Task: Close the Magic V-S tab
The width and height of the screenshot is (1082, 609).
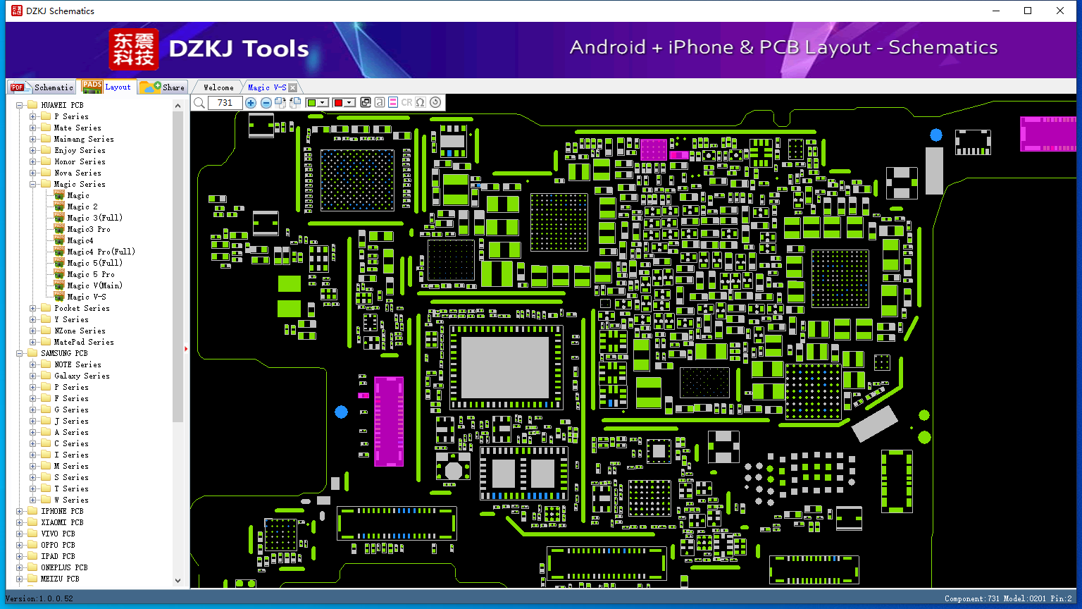Action: point(293,87)
